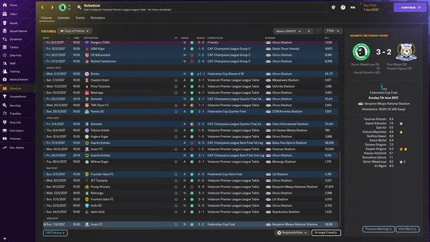The height and width of the screenshot is (242, 430).
Task: Open the Season 2036/37 dropdown
Action: click(288, 31)
